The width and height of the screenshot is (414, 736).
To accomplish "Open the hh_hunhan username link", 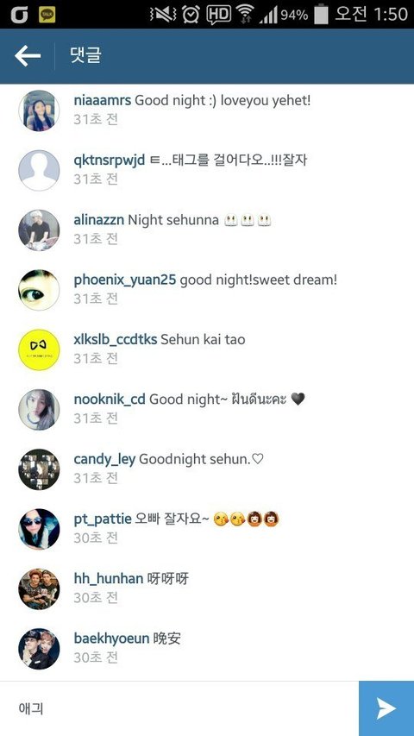I will click(109, 579).
